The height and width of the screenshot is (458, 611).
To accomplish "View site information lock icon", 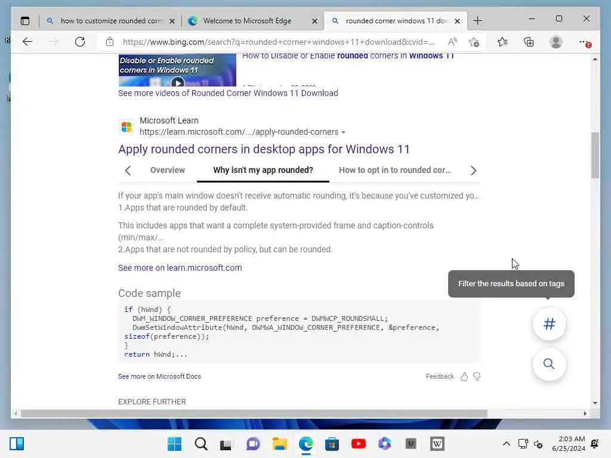I will pos(110,42).
